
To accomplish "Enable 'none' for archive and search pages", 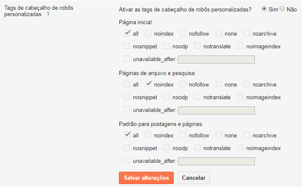I will [x=219, y=84].
